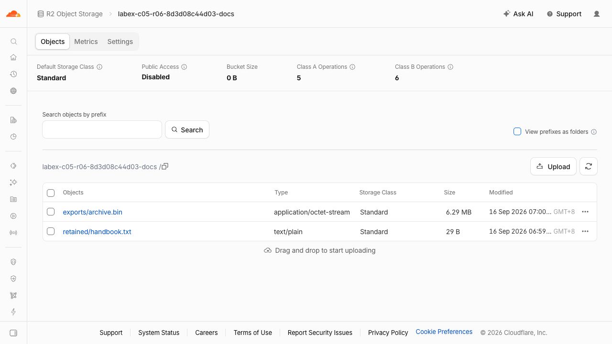Open the Ask AI assistant
The image size is (612, 344).
point(518,14)
